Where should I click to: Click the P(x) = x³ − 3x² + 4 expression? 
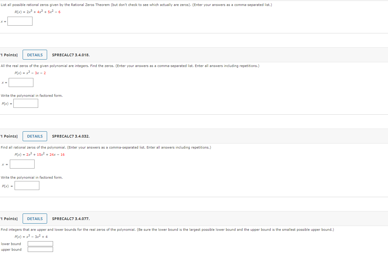tap(31, 237)
